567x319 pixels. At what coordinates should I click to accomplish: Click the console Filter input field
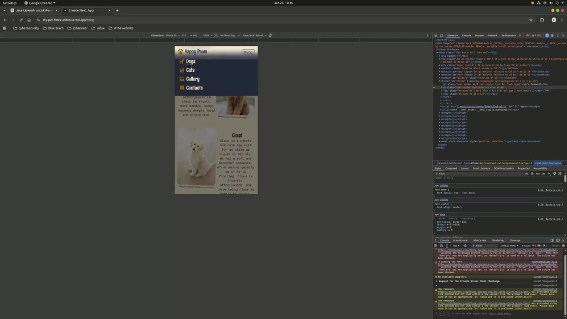(485, 246)
